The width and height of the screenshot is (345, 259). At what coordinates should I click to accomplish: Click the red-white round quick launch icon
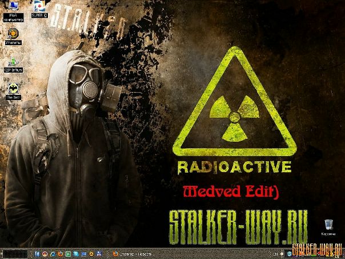(45, 254)
